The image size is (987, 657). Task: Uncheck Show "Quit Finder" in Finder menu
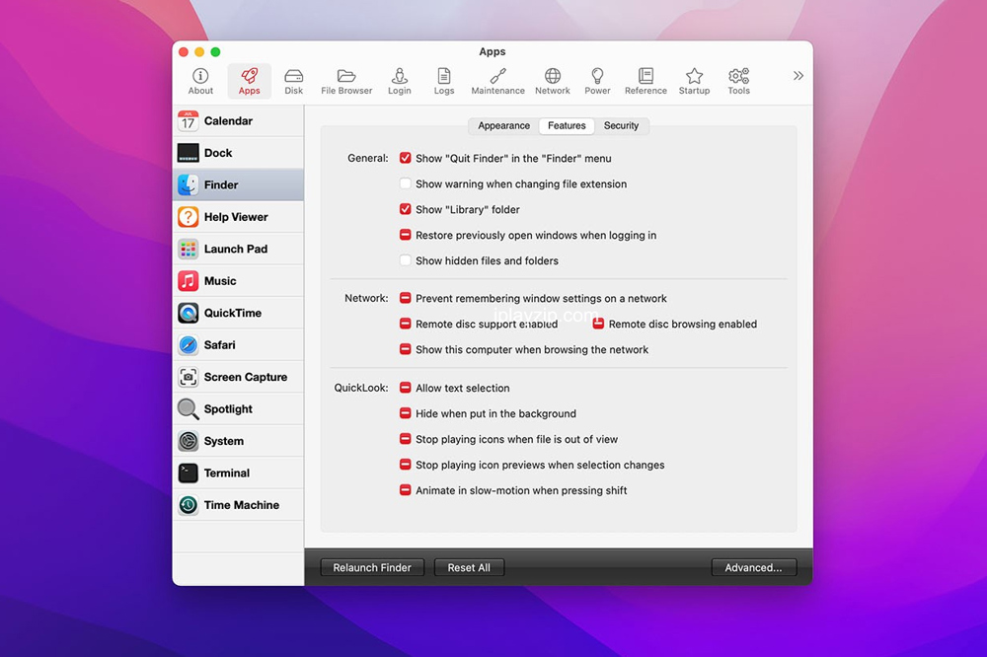406,158
